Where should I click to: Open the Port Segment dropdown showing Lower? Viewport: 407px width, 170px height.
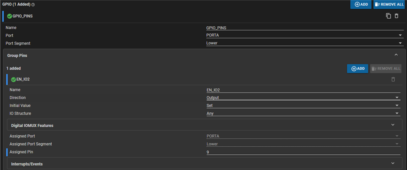(305, 43)
